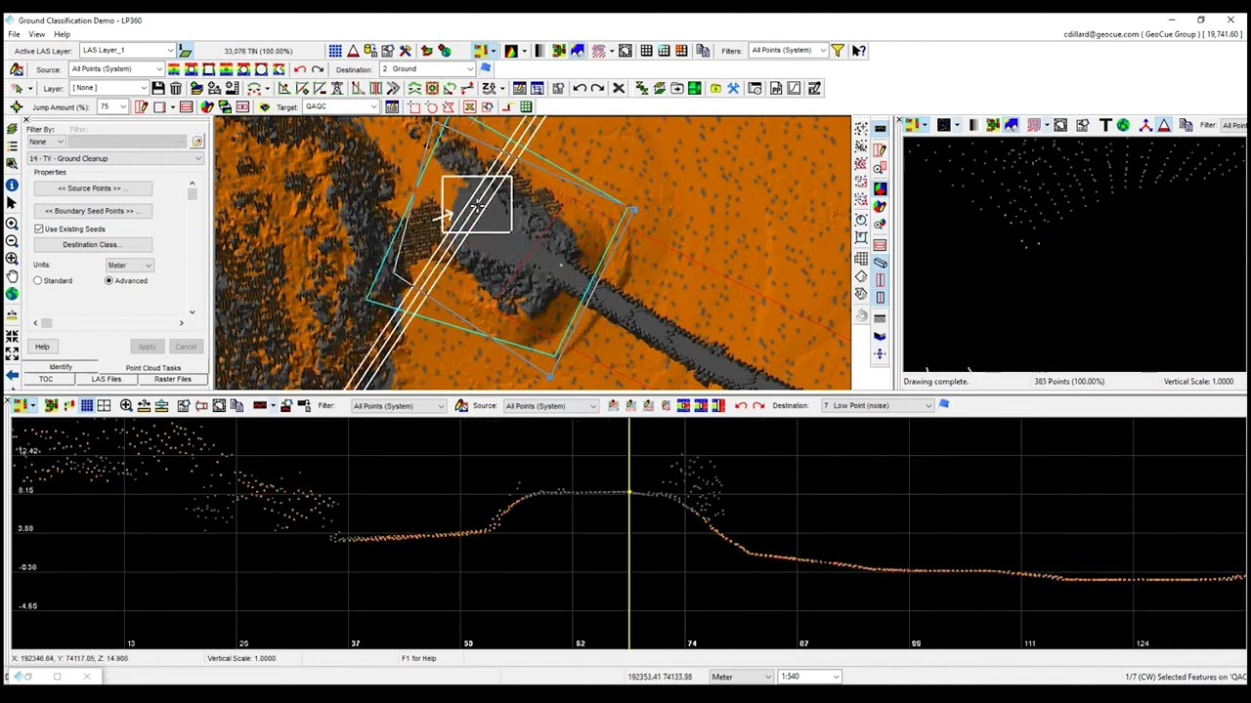Click the T text icon in 3D view toolbar
The image size is (1251, 703).
tap(1105, 125)
